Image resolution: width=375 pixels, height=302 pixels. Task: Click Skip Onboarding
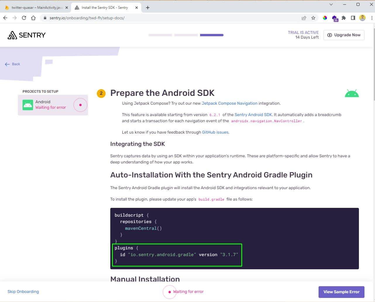(23, 291)
